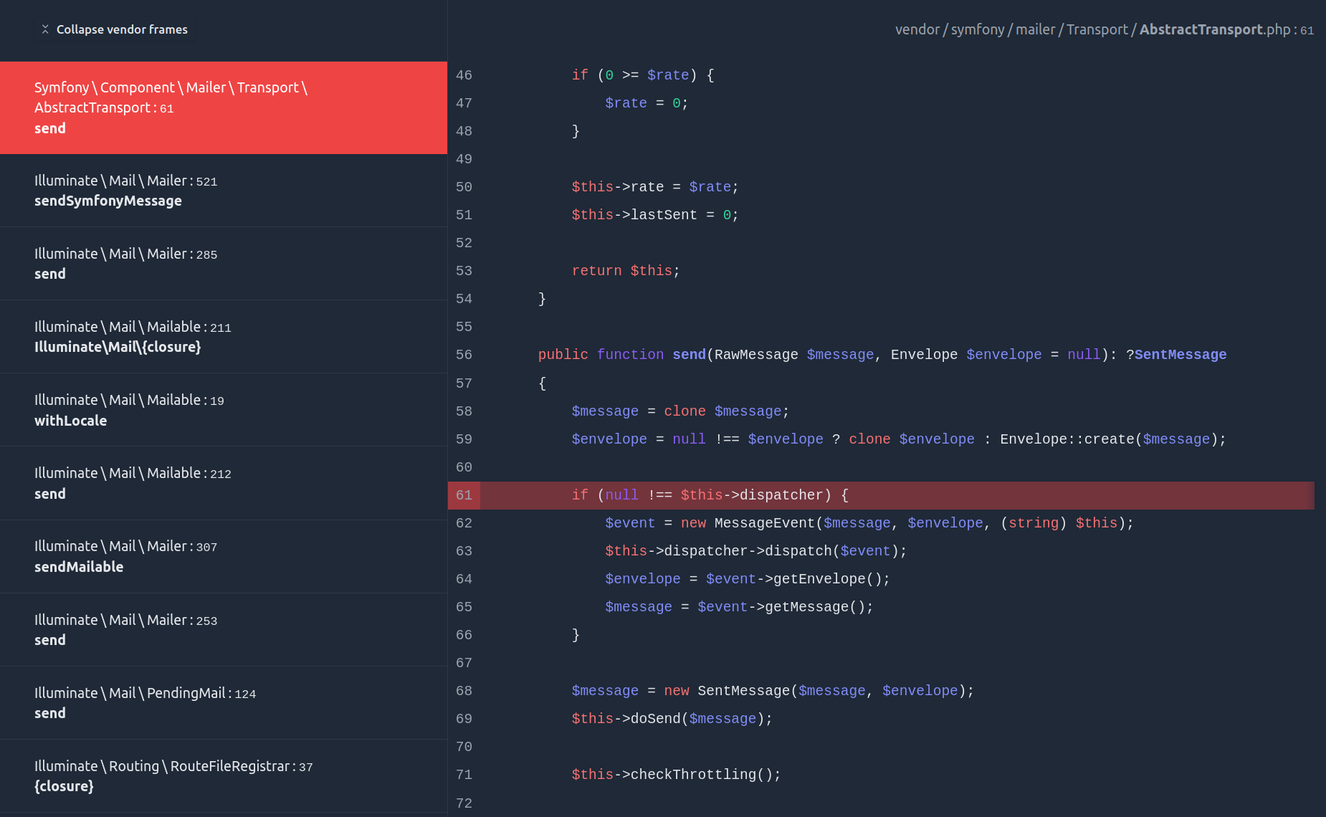Click the collapse vendor frames icon
This screenshot has height=817, width=1326.
45,29
